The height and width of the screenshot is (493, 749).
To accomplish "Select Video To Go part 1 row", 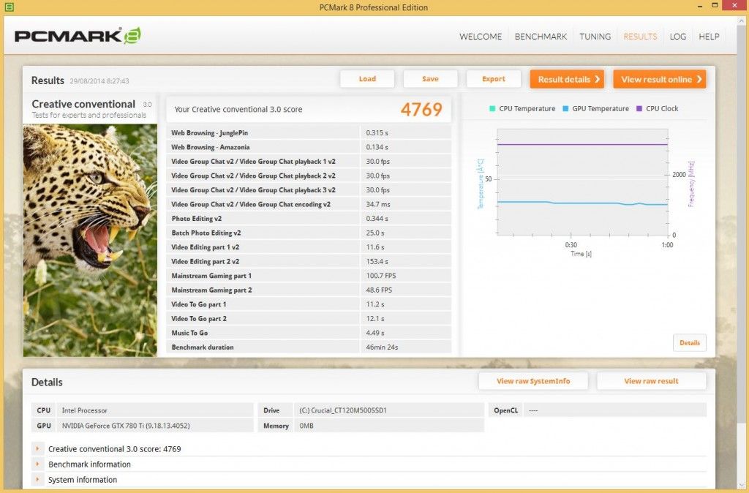I will [x=309, y=304].
